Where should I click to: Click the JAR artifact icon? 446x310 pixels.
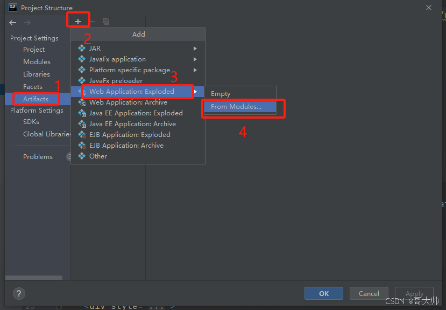click(x=82, y=48)
